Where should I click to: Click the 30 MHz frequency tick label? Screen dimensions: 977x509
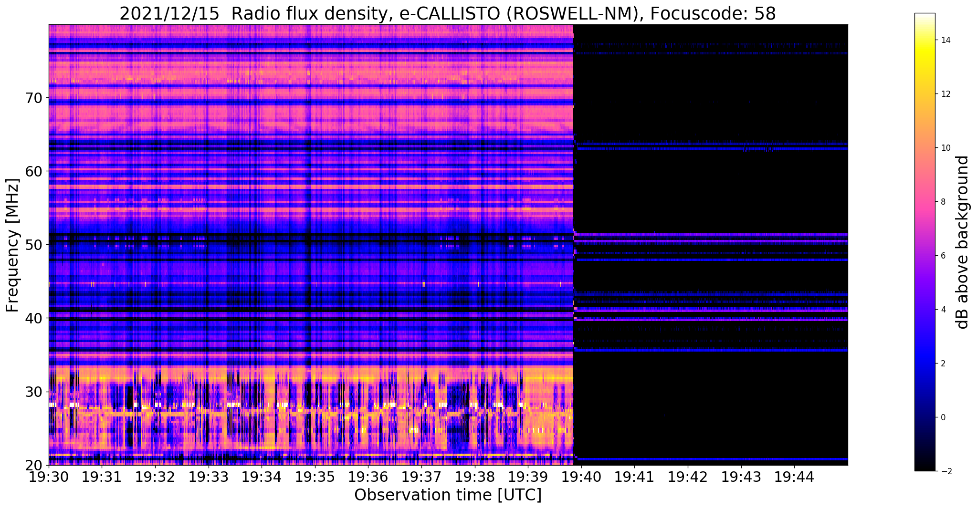pyautogui.click(x=34, y=392)
